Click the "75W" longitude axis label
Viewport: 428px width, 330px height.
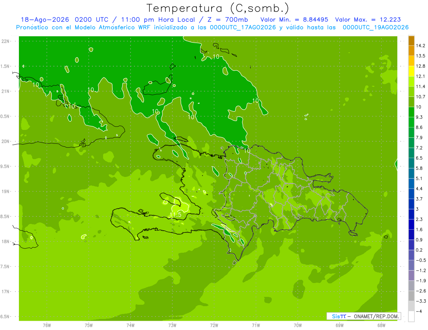coord(88,325)
